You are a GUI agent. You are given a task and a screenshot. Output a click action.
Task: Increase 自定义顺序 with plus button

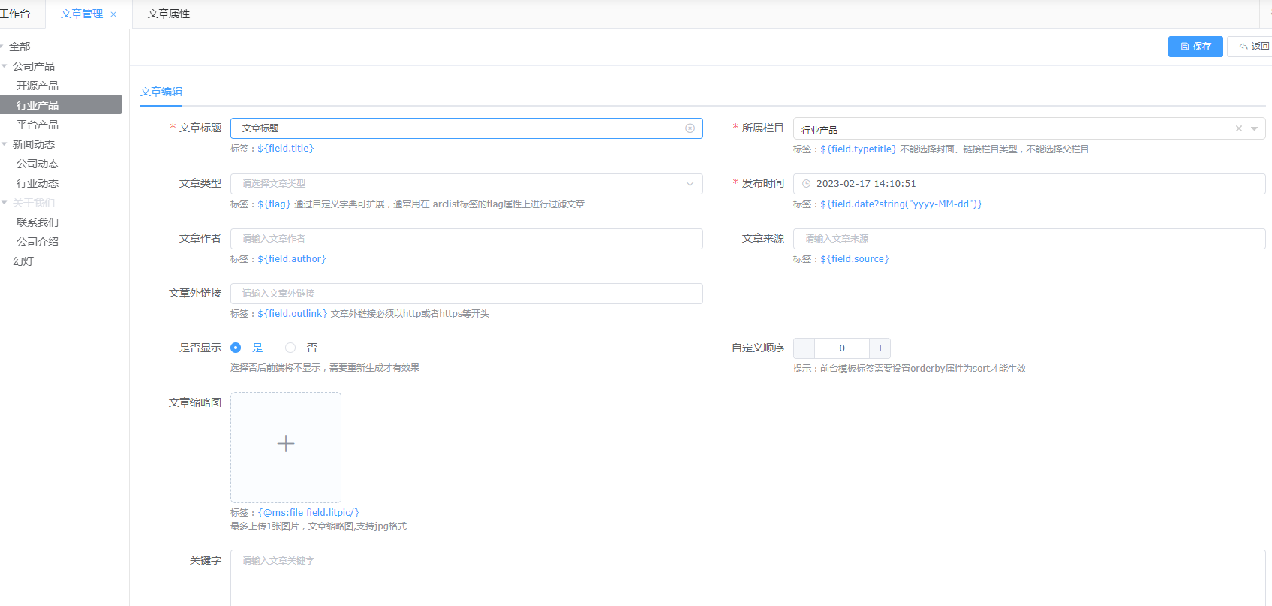[880, 348]
